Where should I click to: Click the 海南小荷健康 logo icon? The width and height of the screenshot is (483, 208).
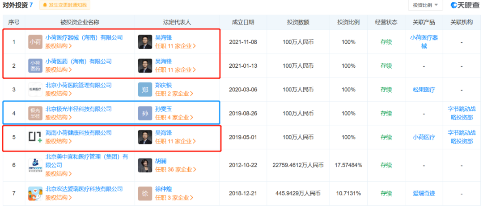tap(35, 137)
